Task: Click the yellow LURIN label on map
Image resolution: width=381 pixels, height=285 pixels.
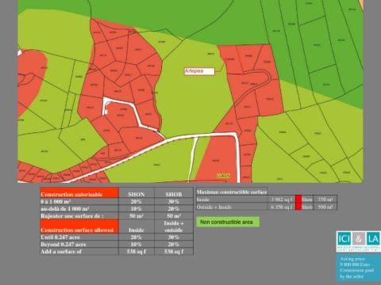Action: coord(223,176)
